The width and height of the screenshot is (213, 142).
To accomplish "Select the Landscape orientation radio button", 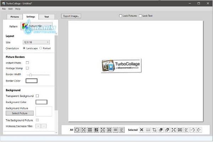I will 24,48.
